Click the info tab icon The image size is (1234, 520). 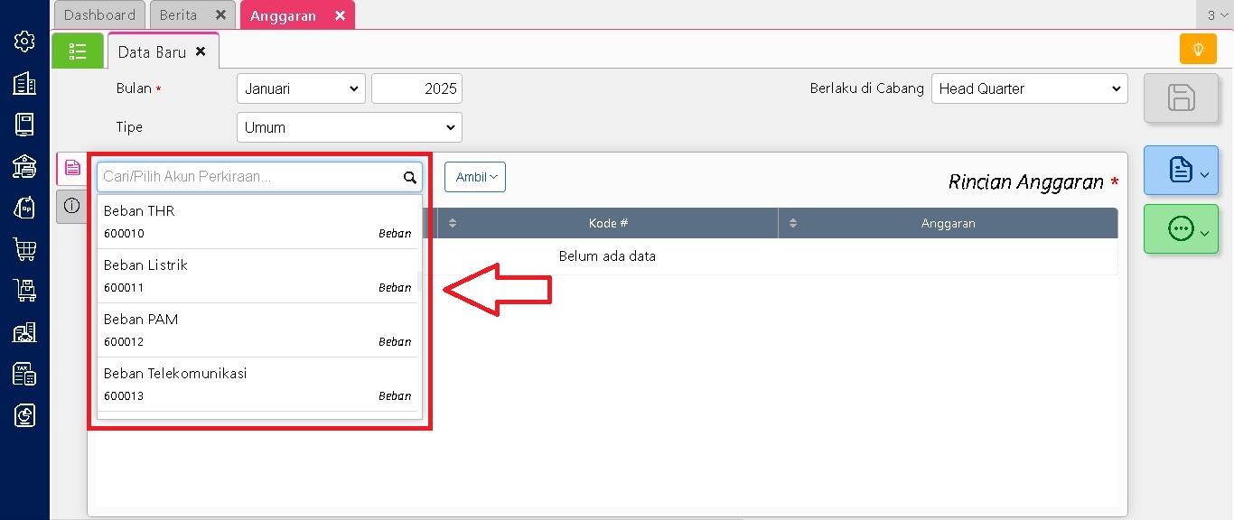pos(72,206)
